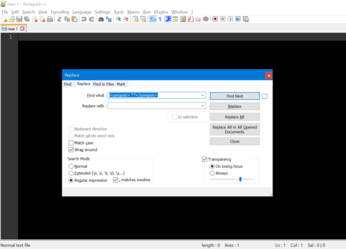This screenshot has height=249, width=346.
Task: Click the Paste clipboard icon
Action: [x=75, y=19]
